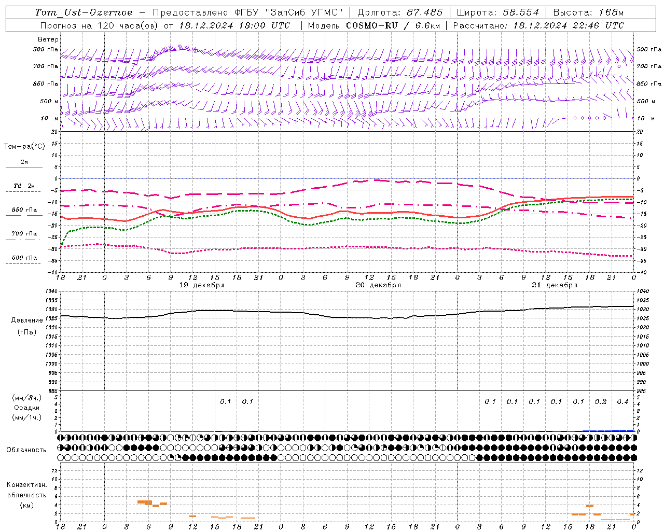
Task: Click the Широта: 58.554 value
Action: tap(497, 12)
